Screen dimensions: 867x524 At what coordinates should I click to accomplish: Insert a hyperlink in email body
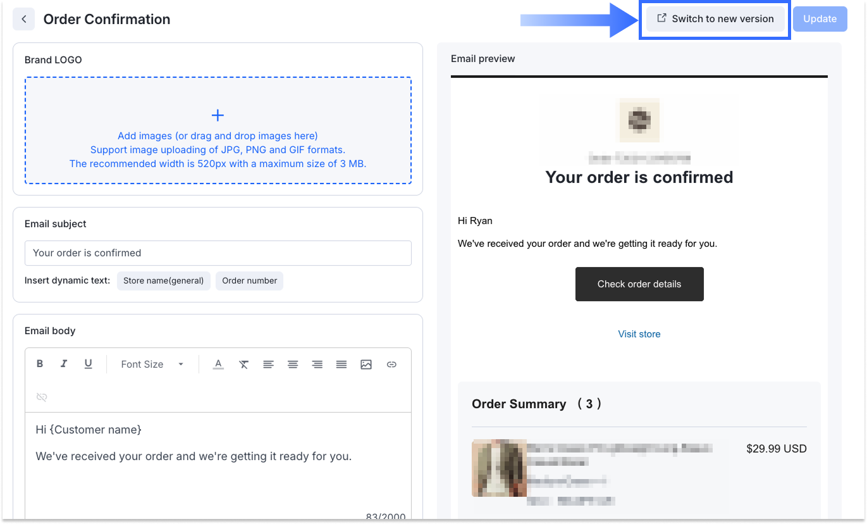[x=391, y=365]
